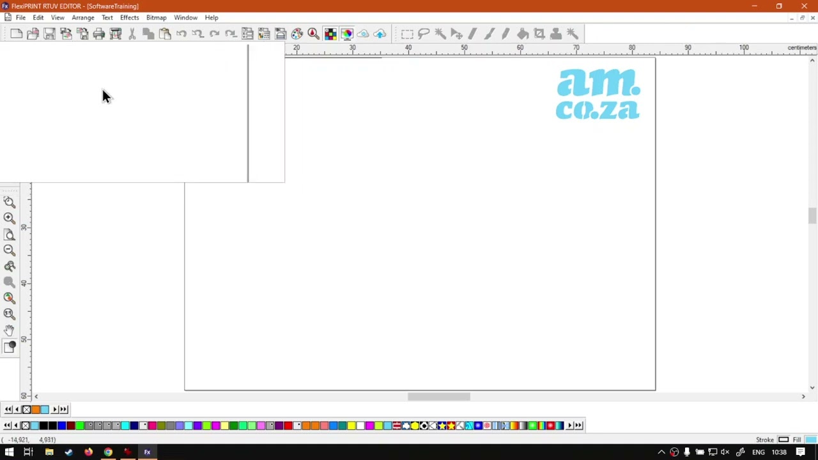Click the Redo arrow icon
The image size is (818, 460).
click(215, 34)
